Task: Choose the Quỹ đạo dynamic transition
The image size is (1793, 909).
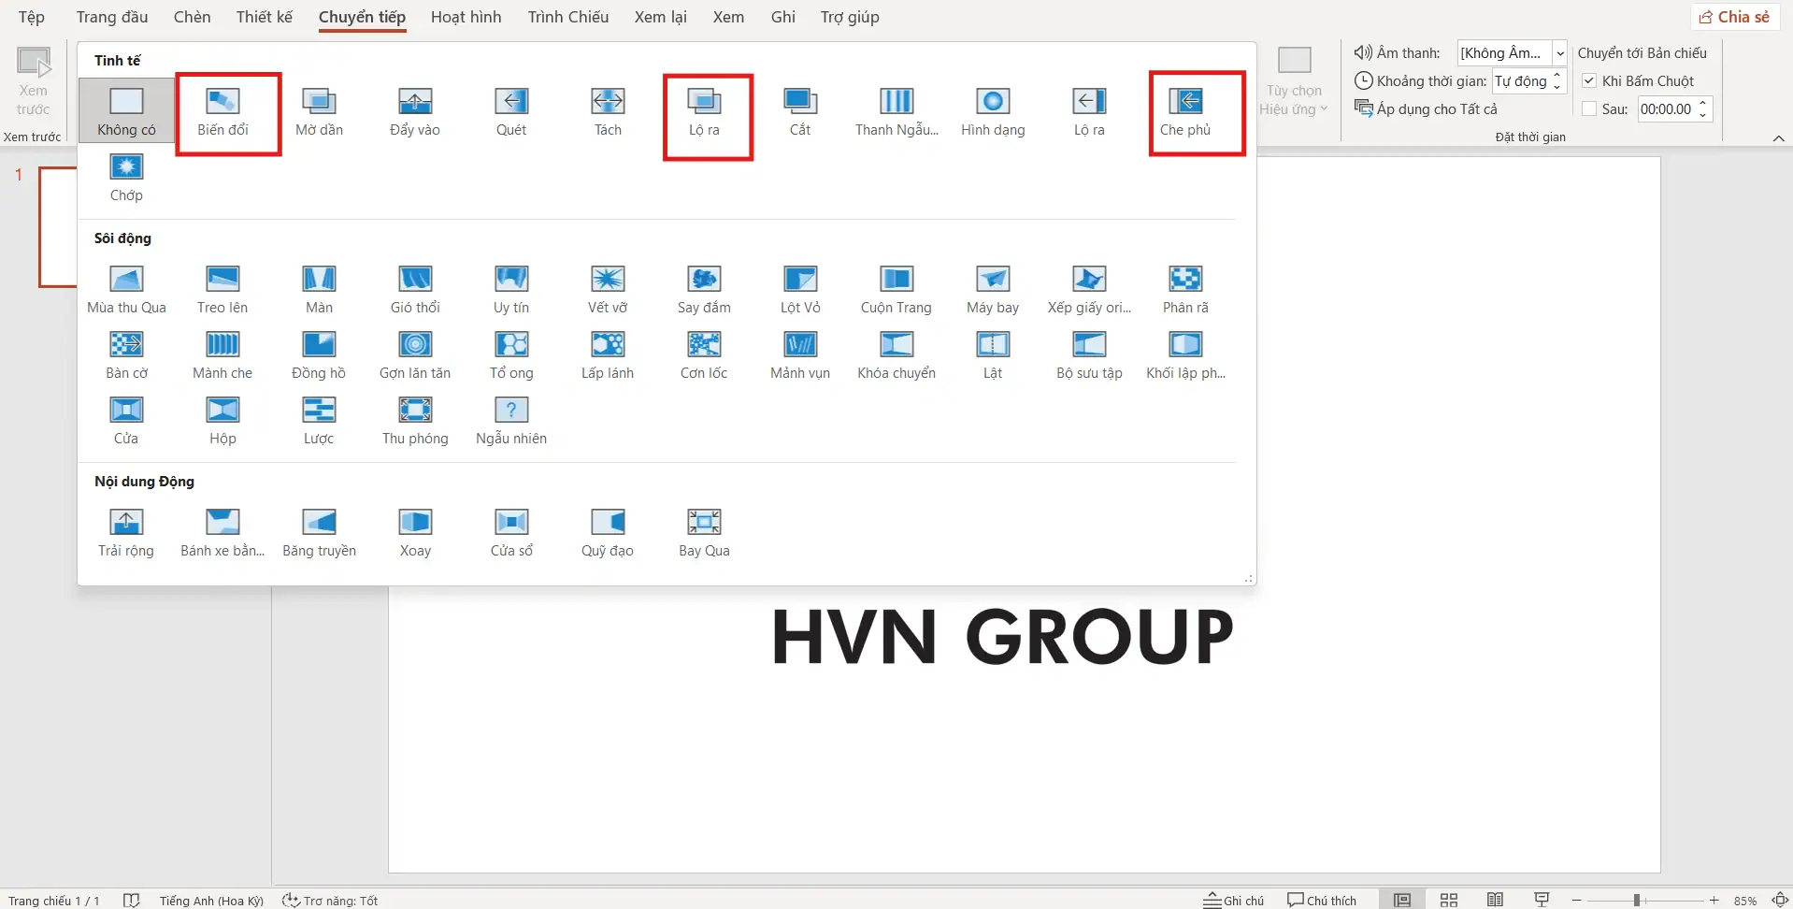Action: (x=608, y=533)
